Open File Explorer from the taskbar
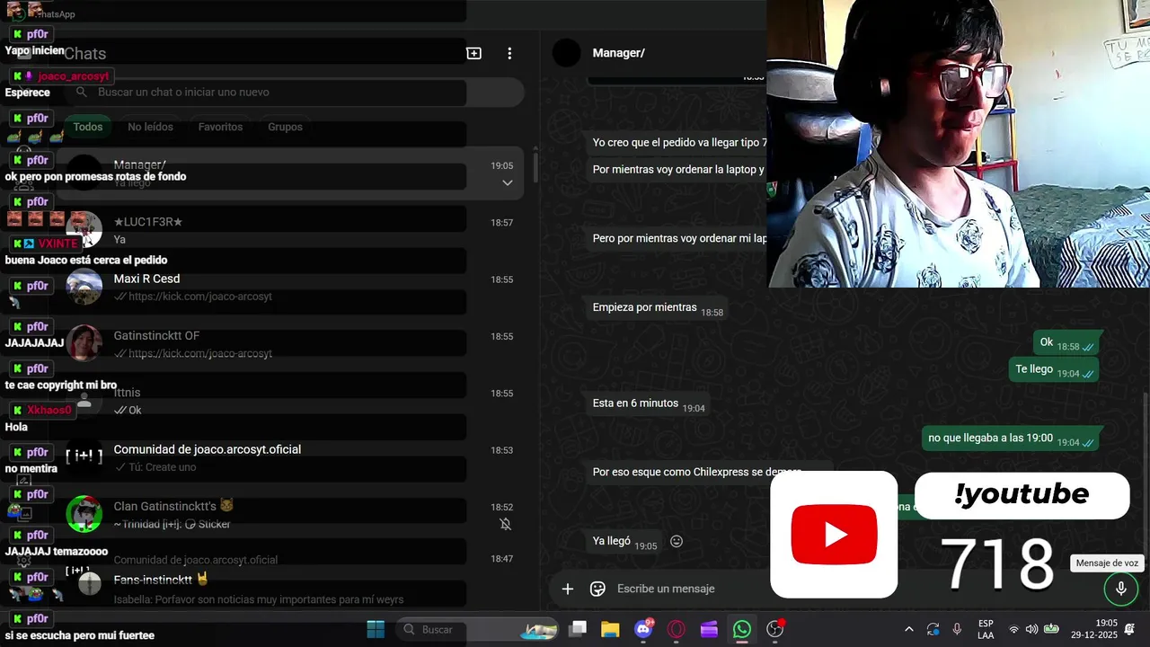The height and width of the screenshot is (647, 1150). [x=611, y=629]
